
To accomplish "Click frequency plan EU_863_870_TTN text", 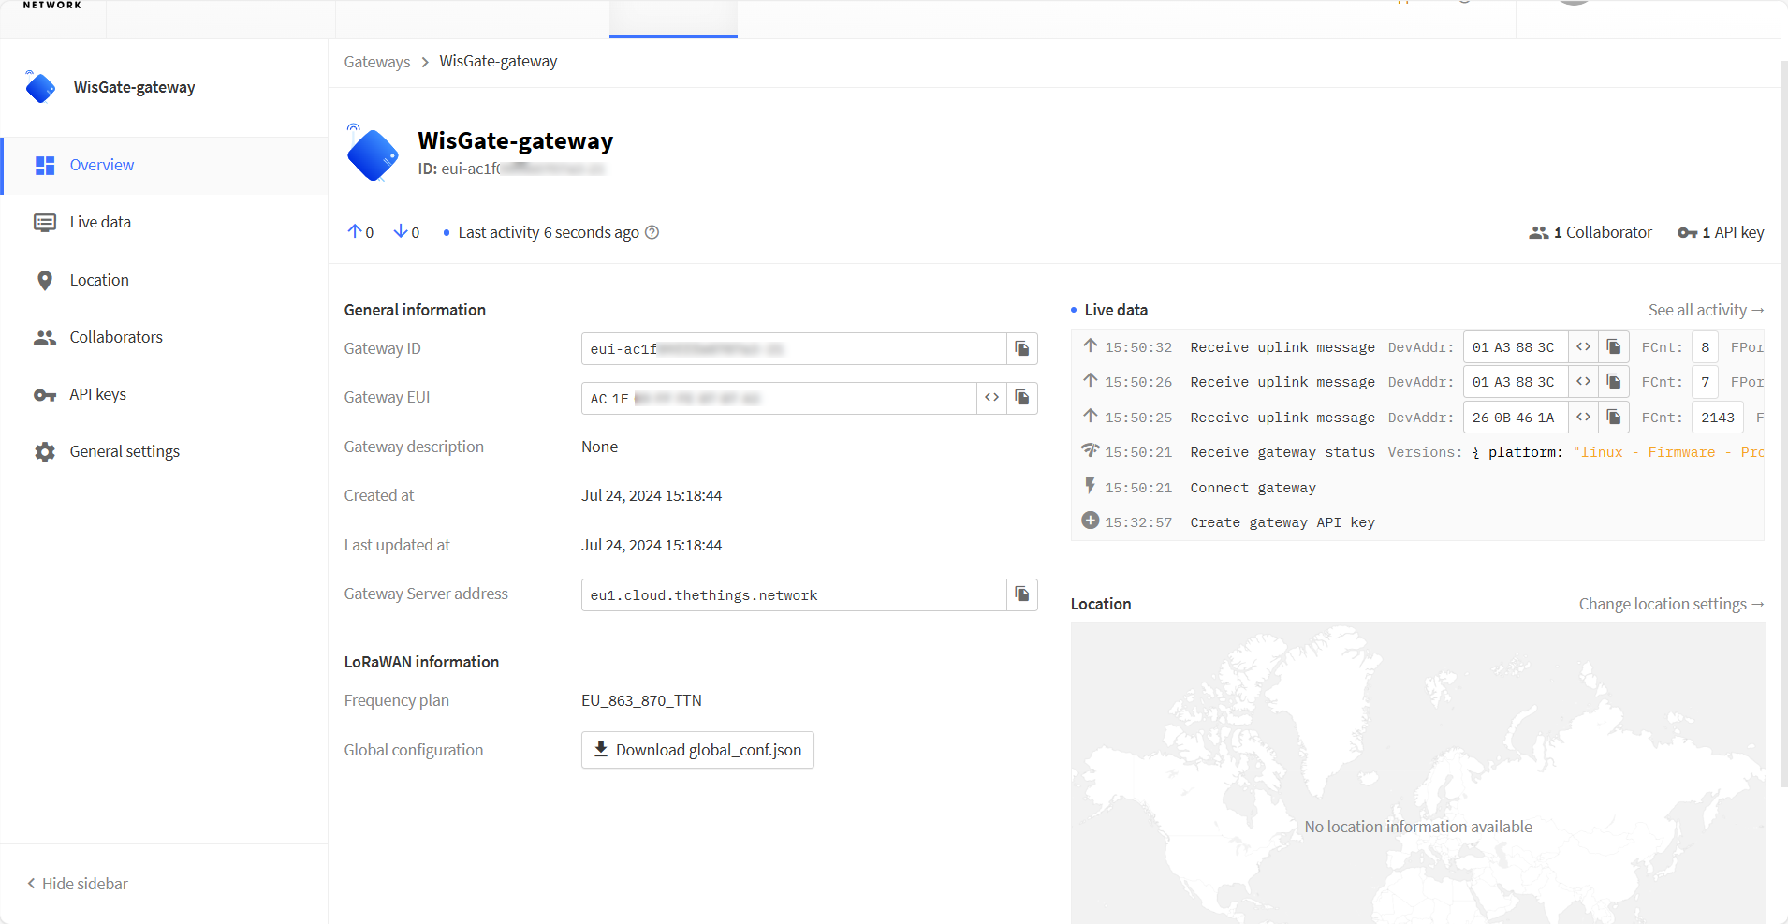I will coord(641,700).
